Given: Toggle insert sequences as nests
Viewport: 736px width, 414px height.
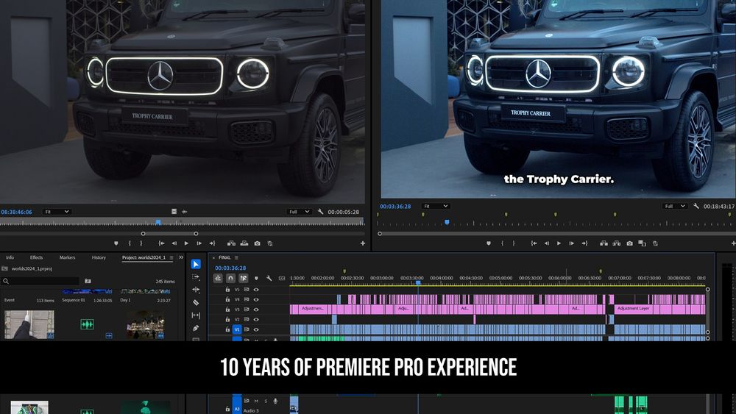Looking at the screenshot, I should coord(218,278).
